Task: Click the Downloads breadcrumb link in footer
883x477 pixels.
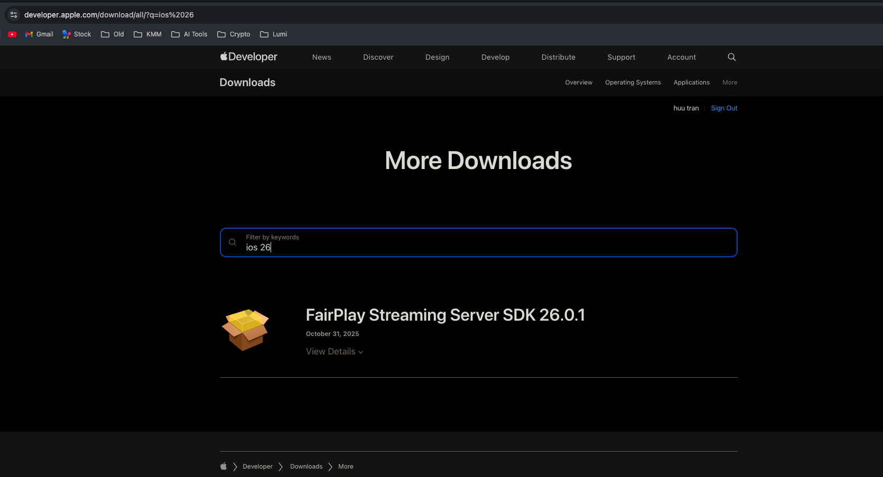Action: [306, 466]
